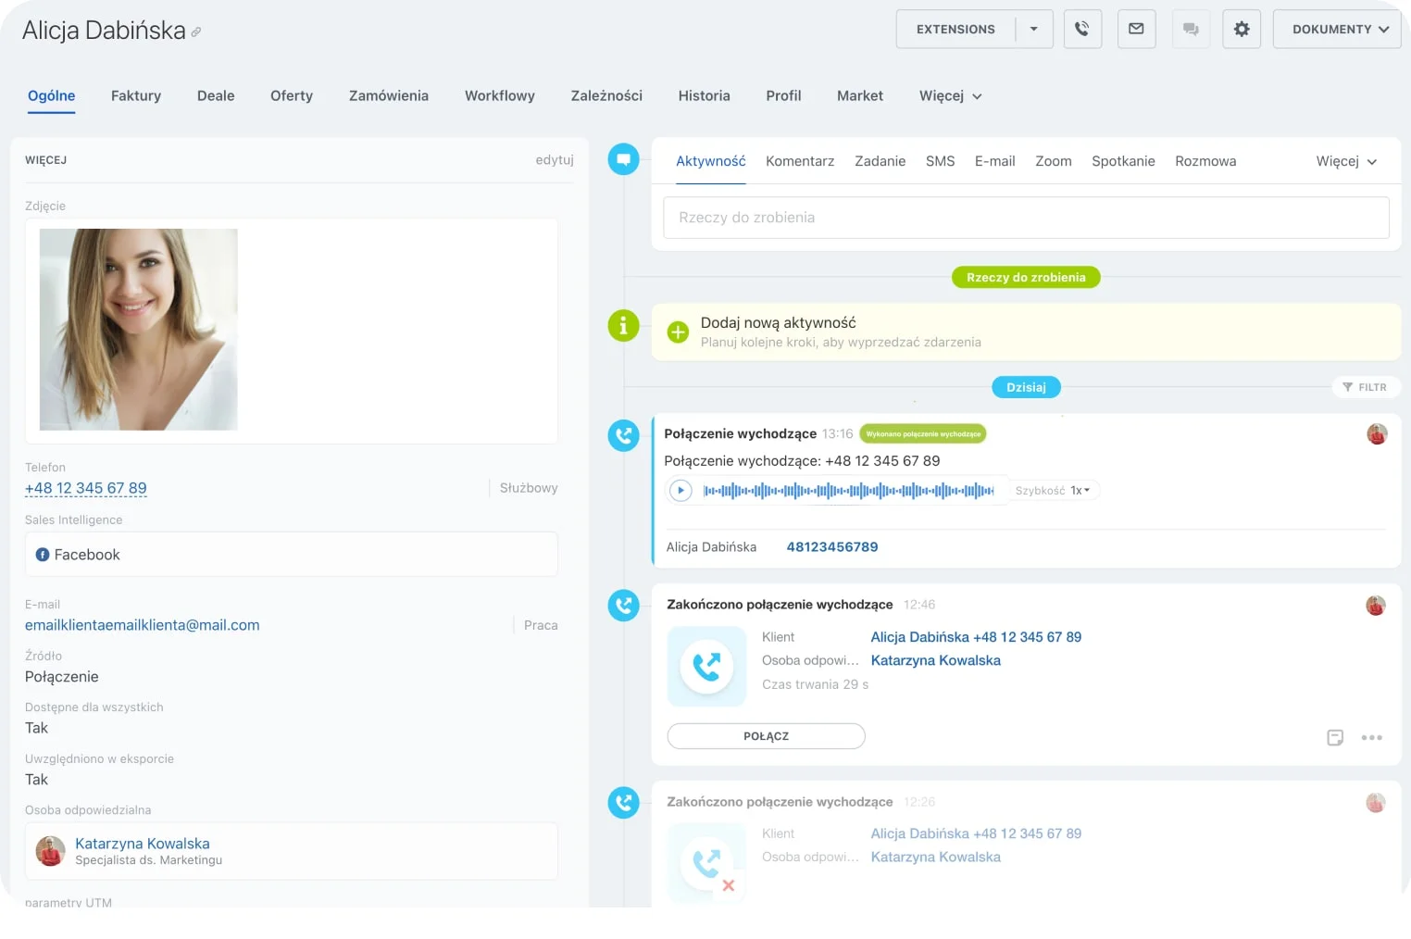Change playback speed from 1x
The image size is (1411, 939).
coord(1080,490)
